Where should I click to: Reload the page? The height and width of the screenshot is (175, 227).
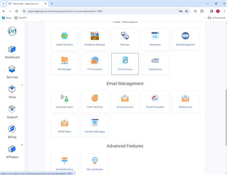coord(17,11)
